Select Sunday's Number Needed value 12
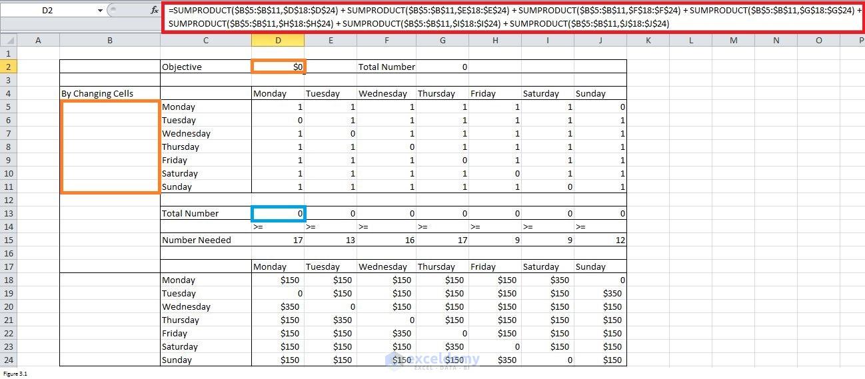Image resolution: width=865 pixels, height=379 pixels. [600, 240]
